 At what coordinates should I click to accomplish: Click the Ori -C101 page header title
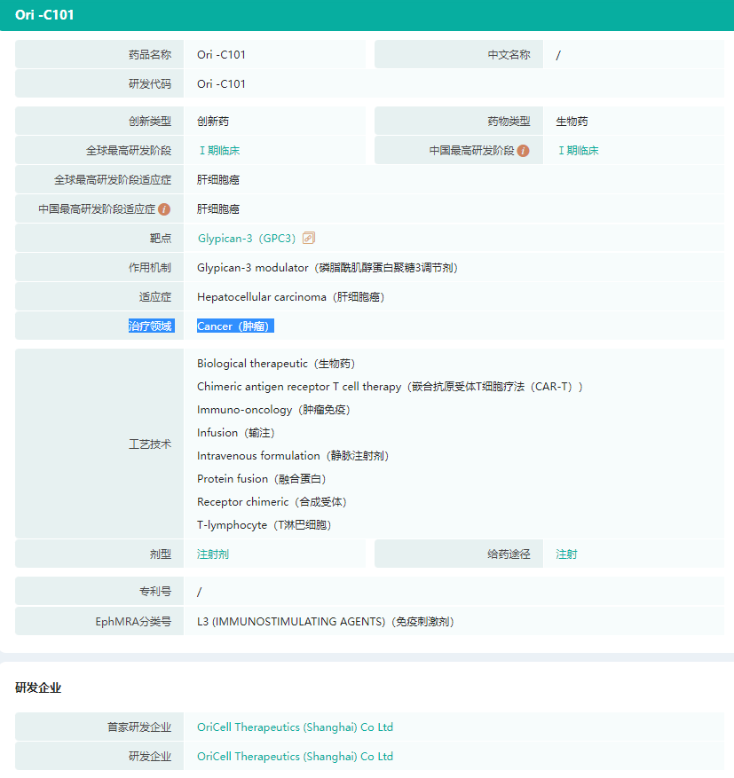(x=44, y=15)
